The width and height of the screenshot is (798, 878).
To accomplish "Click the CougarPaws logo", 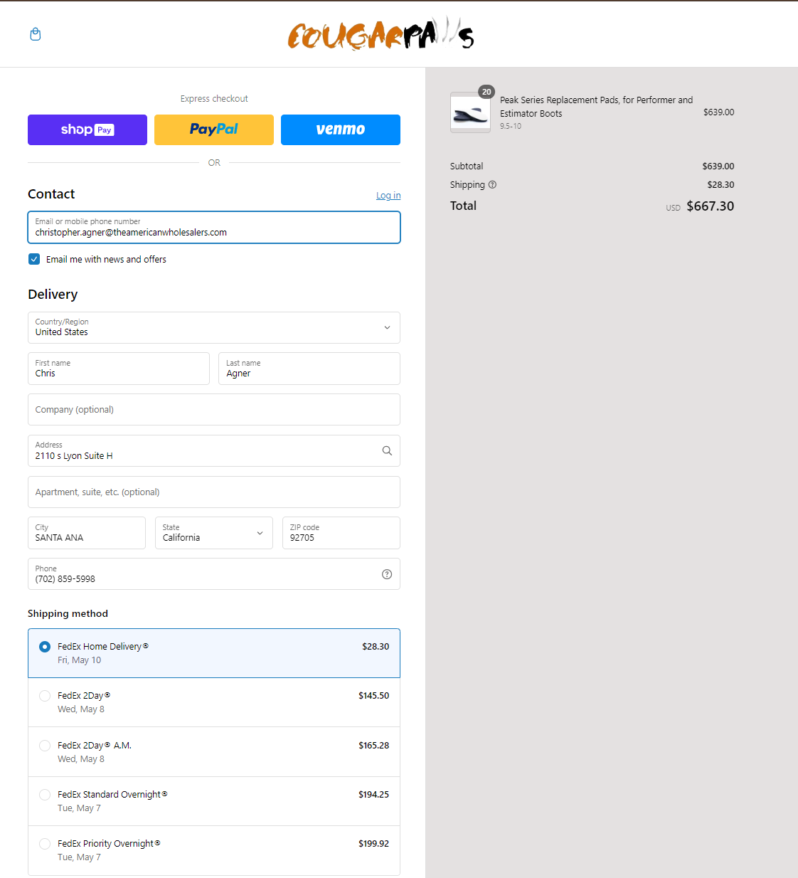I will click(x=381, y=34).
